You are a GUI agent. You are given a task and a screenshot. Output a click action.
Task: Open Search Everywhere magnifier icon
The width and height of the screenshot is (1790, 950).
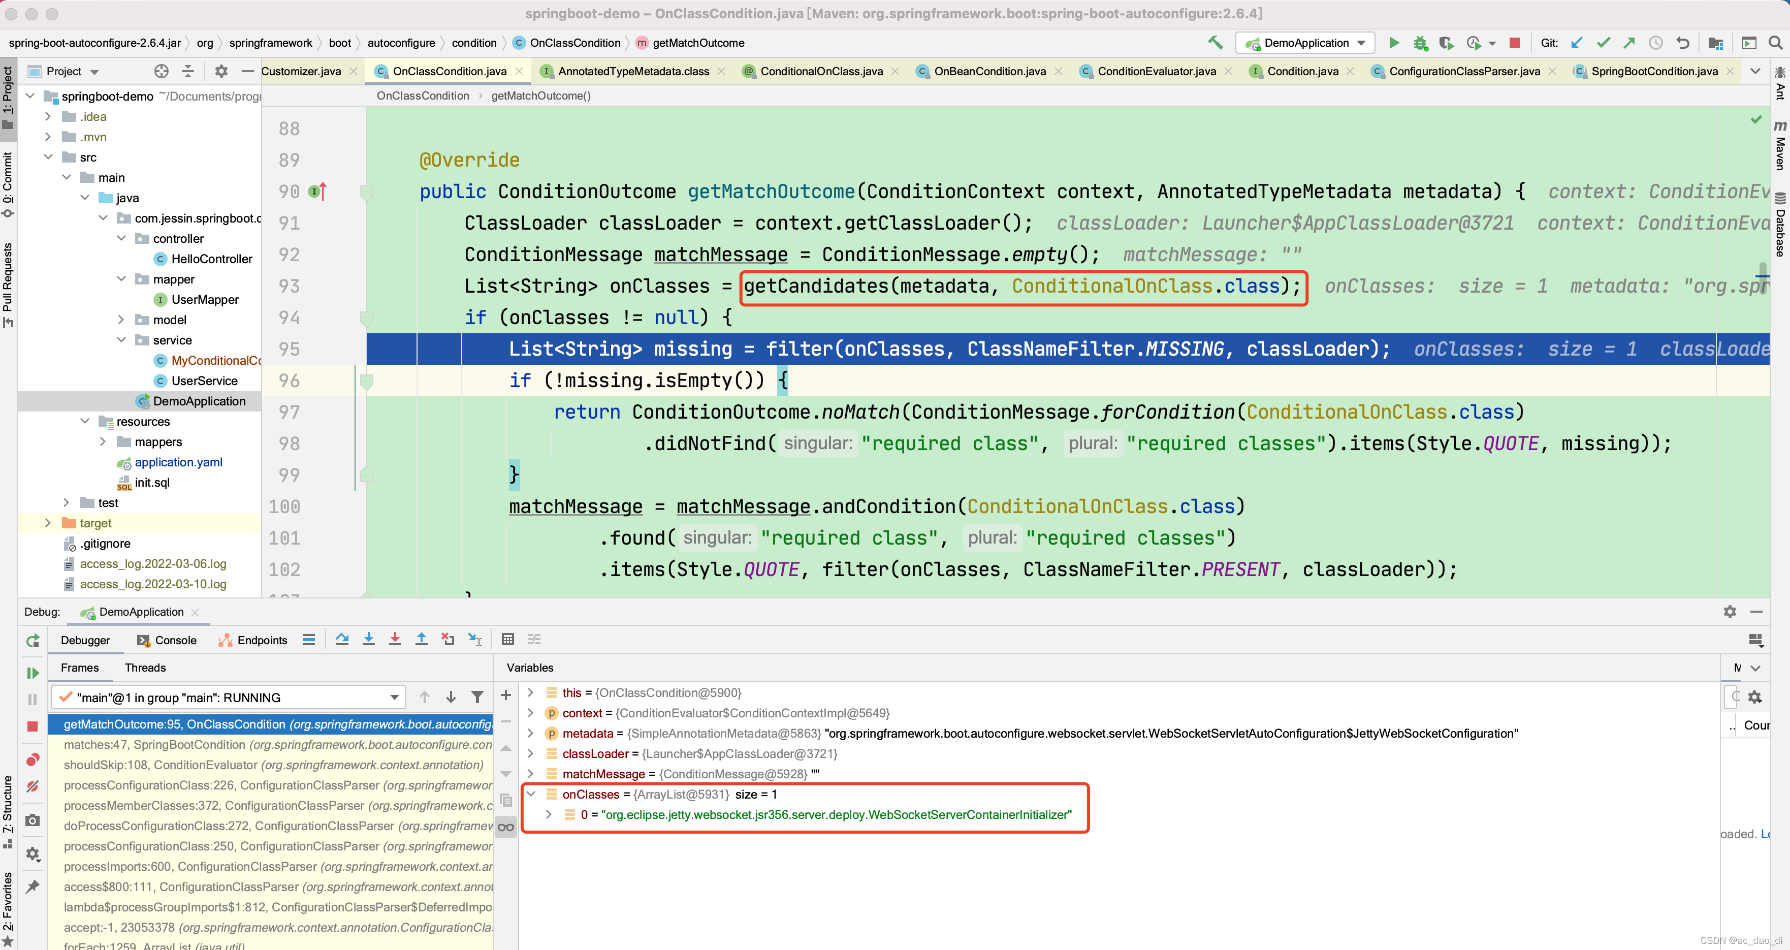point(1775,42)
